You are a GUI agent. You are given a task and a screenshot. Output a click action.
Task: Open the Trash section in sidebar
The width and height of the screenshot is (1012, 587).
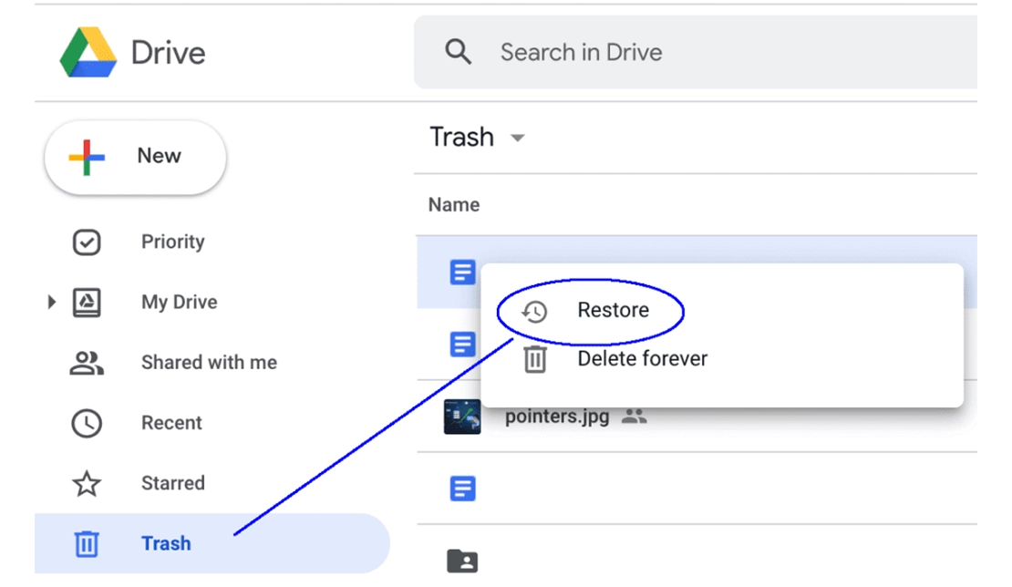(166, 543)
